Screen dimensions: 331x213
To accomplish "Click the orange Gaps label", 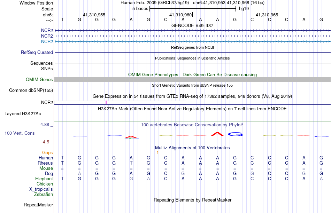I will 47,152.
